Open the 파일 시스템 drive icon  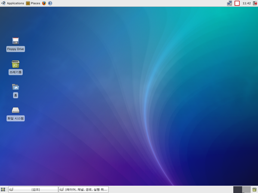tap(15, 110)
